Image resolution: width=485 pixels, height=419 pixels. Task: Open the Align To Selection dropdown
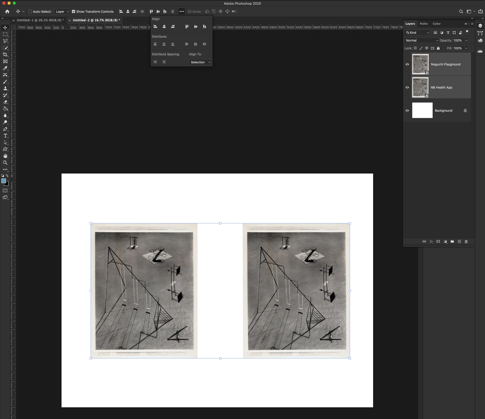200,62
